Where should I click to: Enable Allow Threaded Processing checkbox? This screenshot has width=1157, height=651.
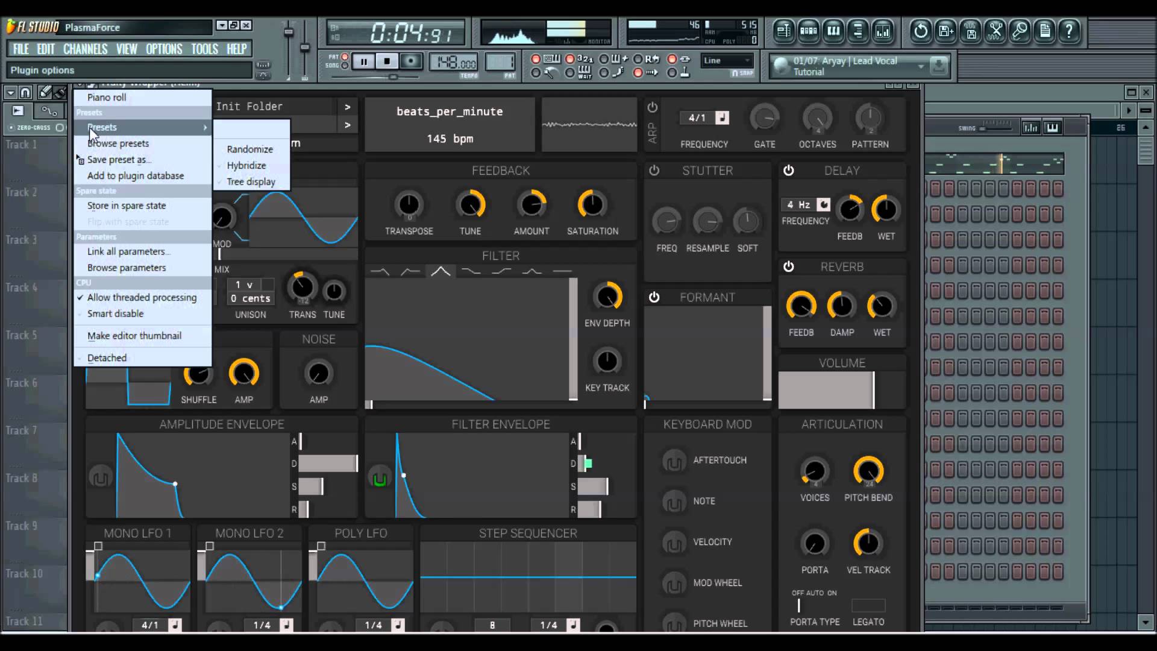tap(80, 297)
